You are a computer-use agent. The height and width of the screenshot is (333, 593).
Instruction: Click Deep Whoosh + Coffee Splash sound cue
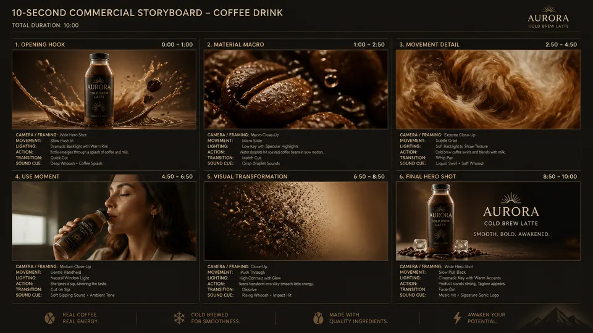tap(76, 163)
